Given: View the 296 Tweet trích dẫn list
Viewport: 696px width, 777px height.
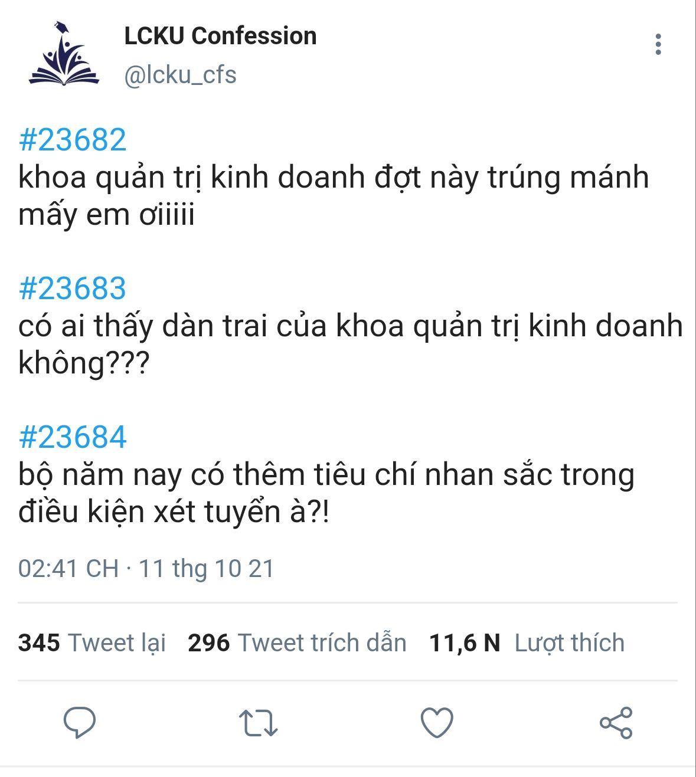Looking at the screenshot, I should coord(297,643).
